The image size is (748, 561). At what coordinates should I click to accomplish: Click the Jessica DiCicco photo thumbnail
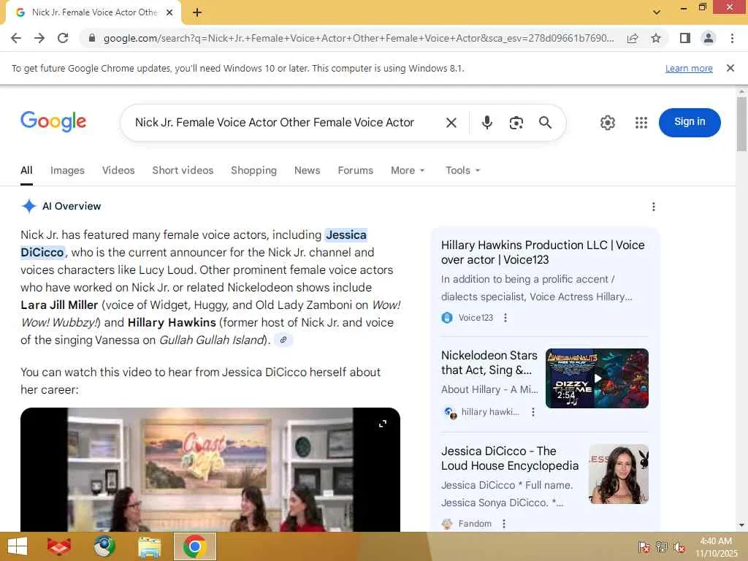point(619,474)
